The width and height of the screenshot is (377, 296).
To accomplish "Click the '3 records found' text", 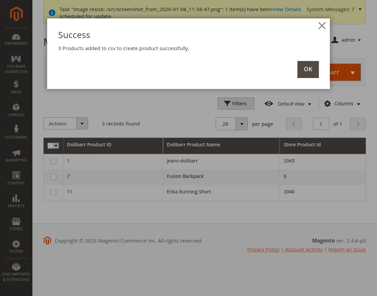I will click(x=121, y=123).
